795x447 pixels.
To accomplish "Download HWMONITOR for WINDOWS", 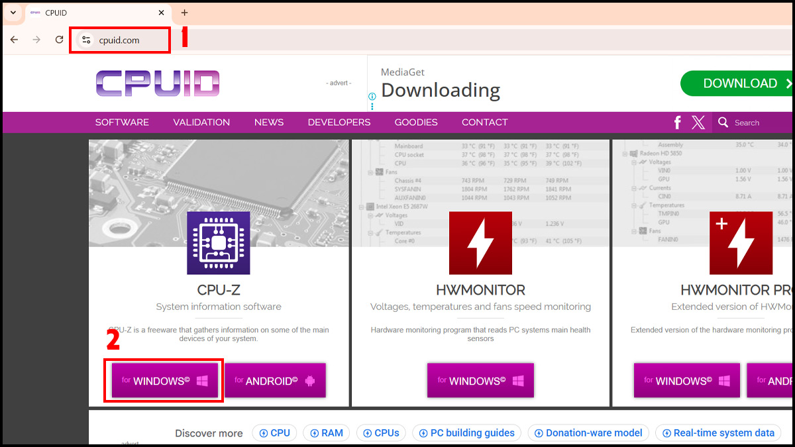I will (x=480, y=381).
